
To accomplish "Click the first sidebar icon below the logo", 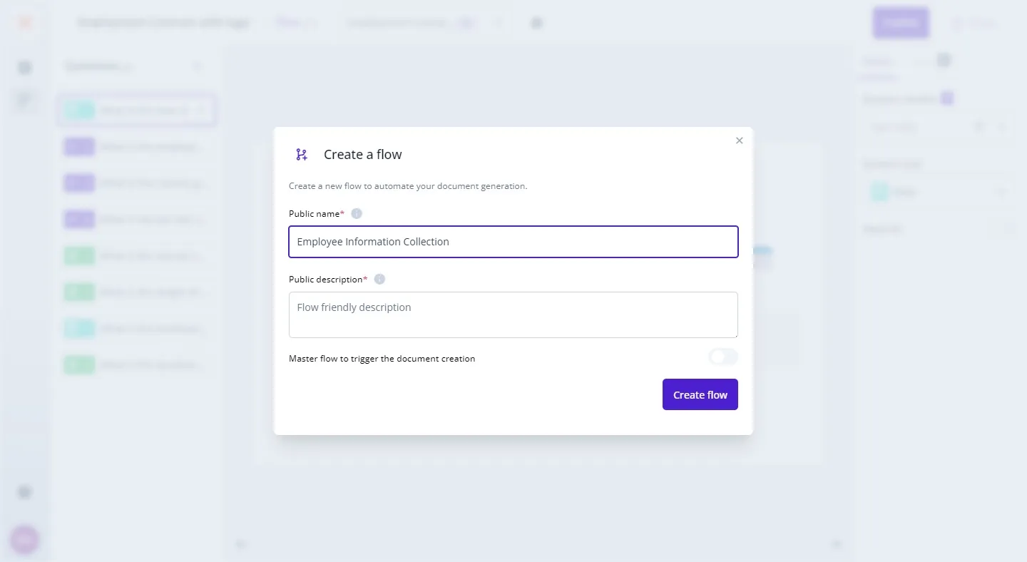I will tap(25, 68).
